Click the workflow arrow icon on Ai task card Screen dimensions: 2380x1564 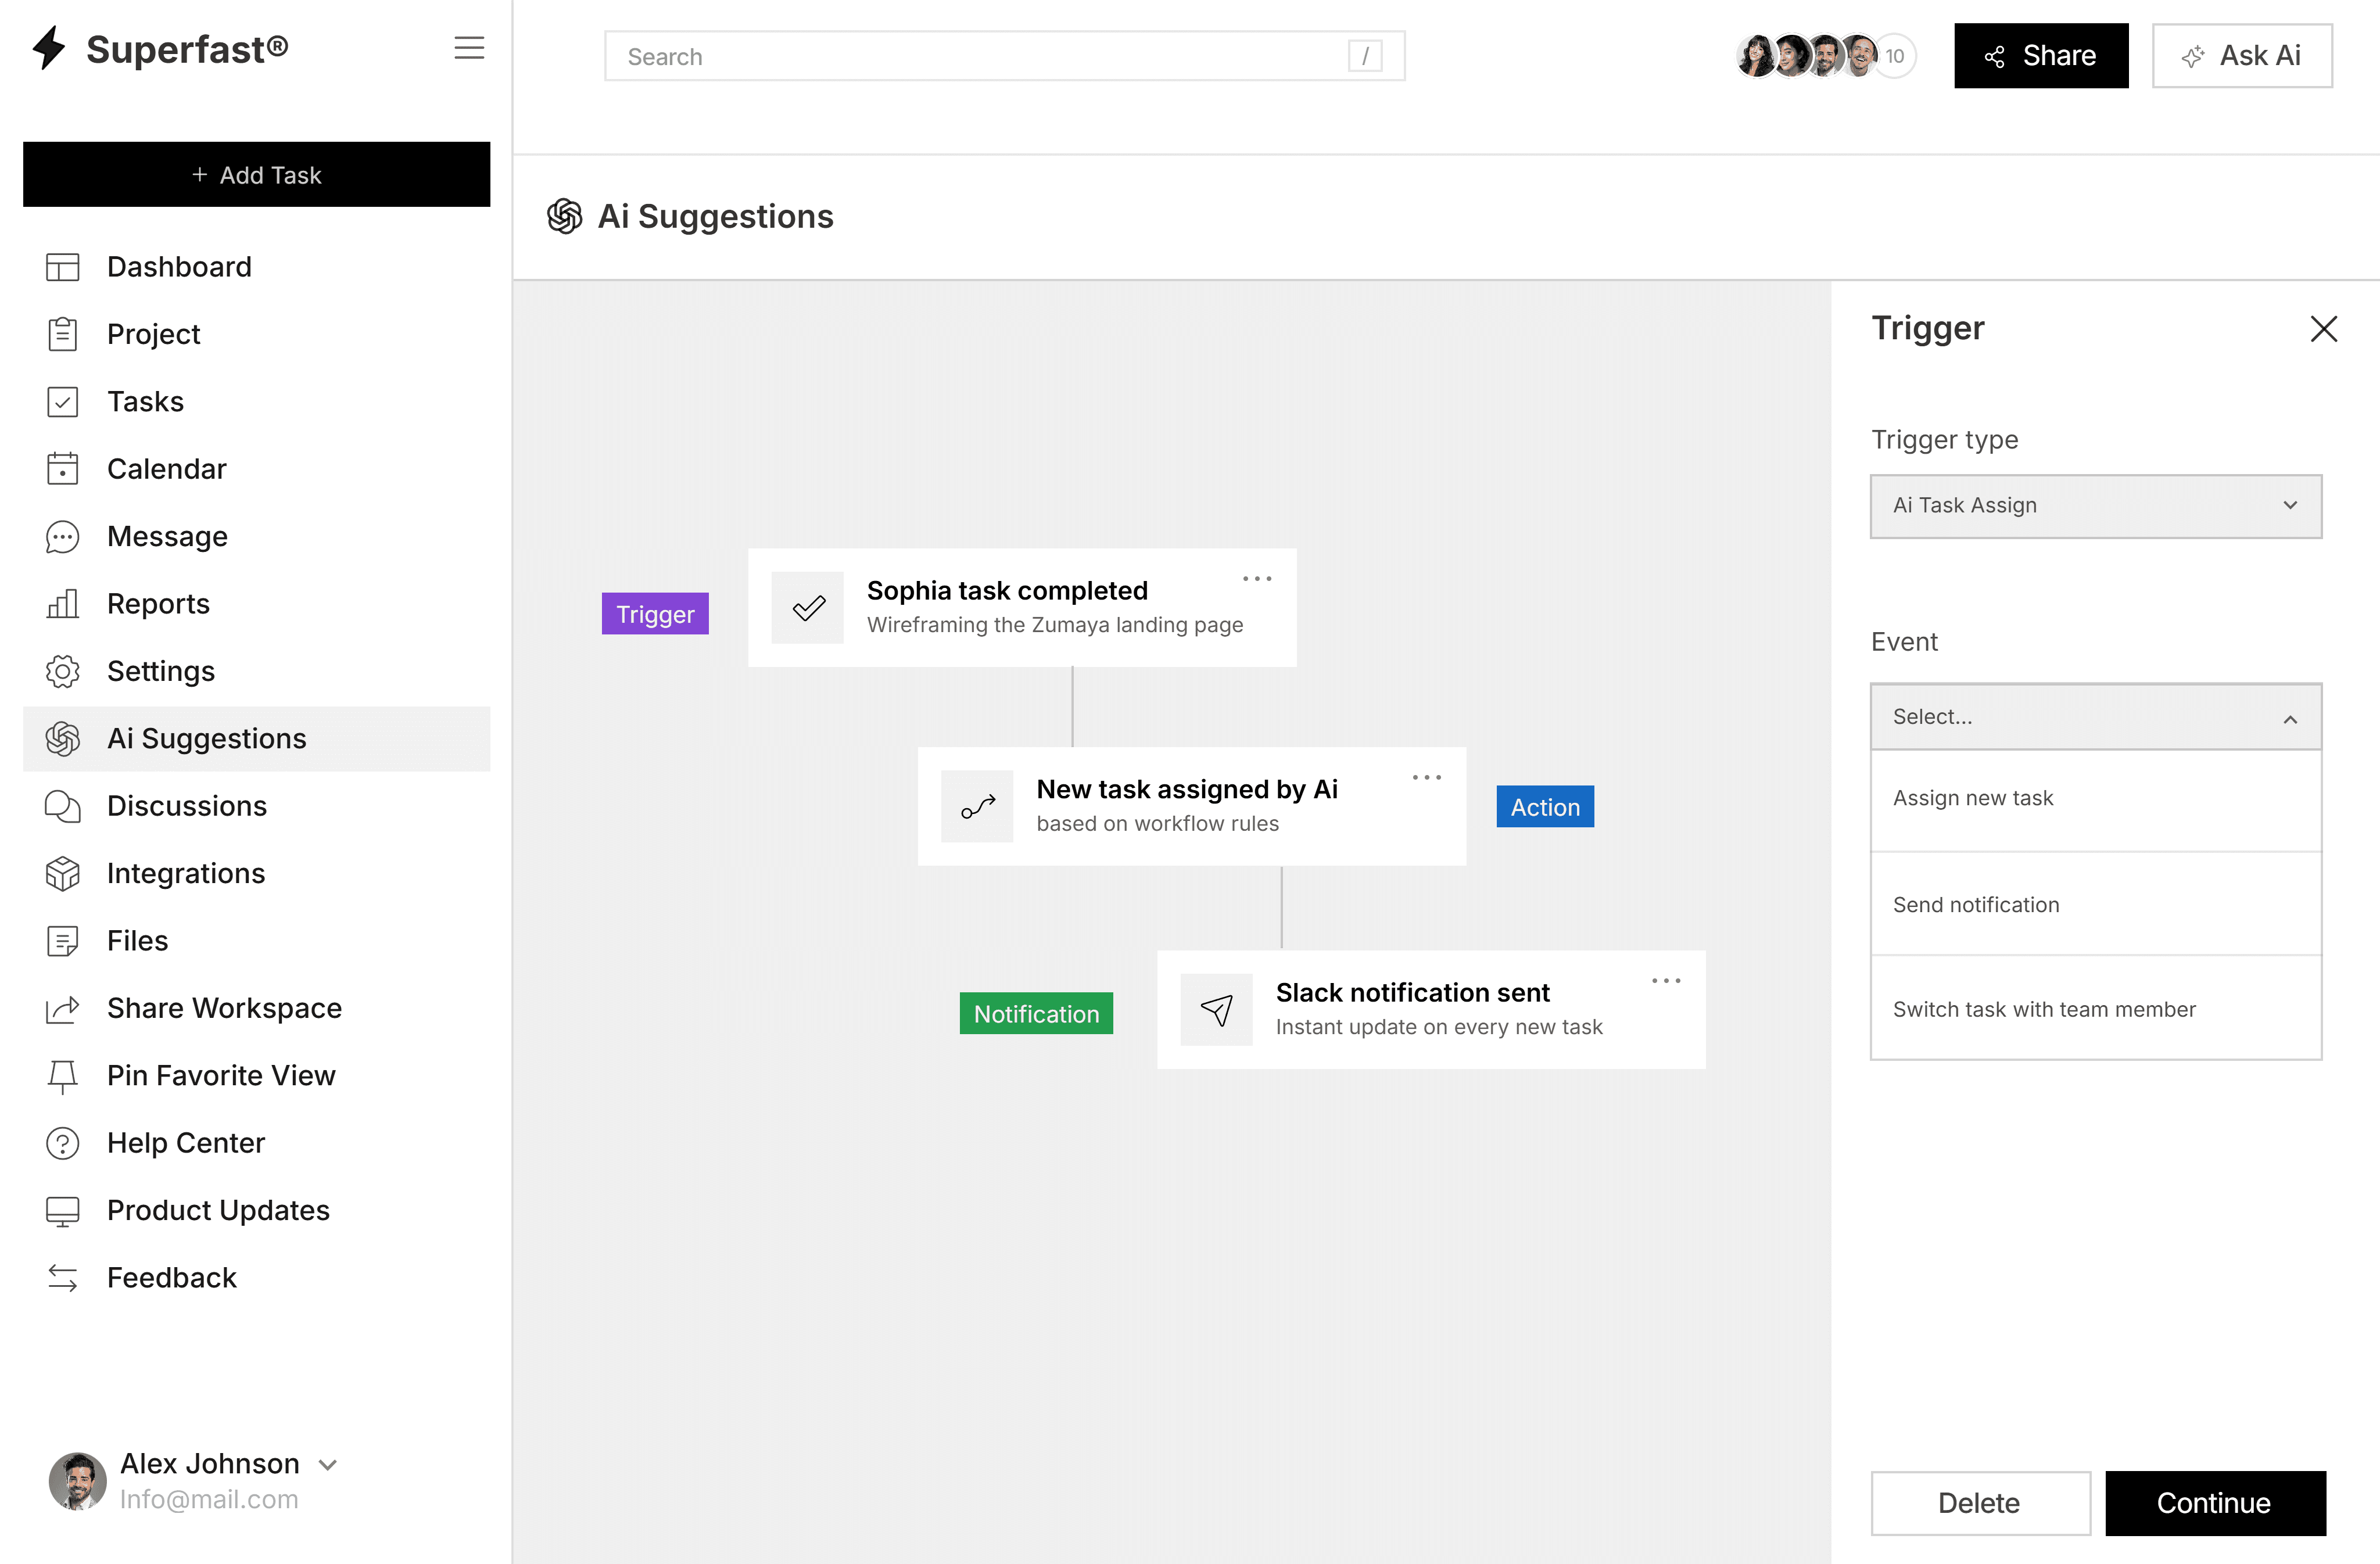click(977, 807)
